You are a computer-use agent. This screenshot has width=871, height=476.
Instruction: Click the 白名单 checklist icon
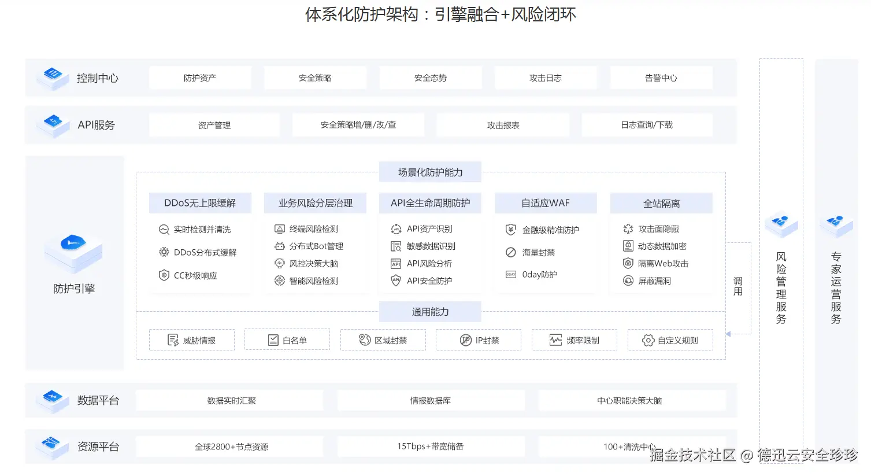[273, 340]
